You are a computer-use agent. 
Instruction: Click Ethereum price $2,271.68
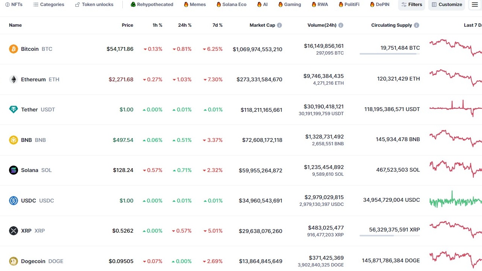tap(121, 79)
